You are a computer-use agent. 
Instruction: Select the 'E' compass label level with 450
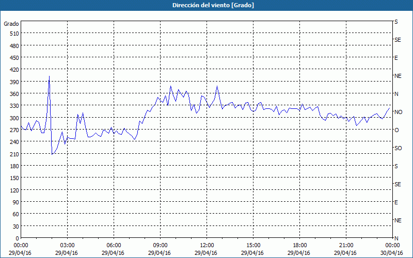pyautogui.click(x=396, y=58)
